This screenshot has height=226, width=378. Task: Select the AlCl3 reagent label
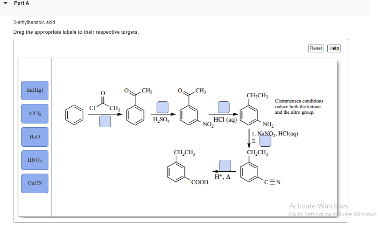click(x=35, y=114)
